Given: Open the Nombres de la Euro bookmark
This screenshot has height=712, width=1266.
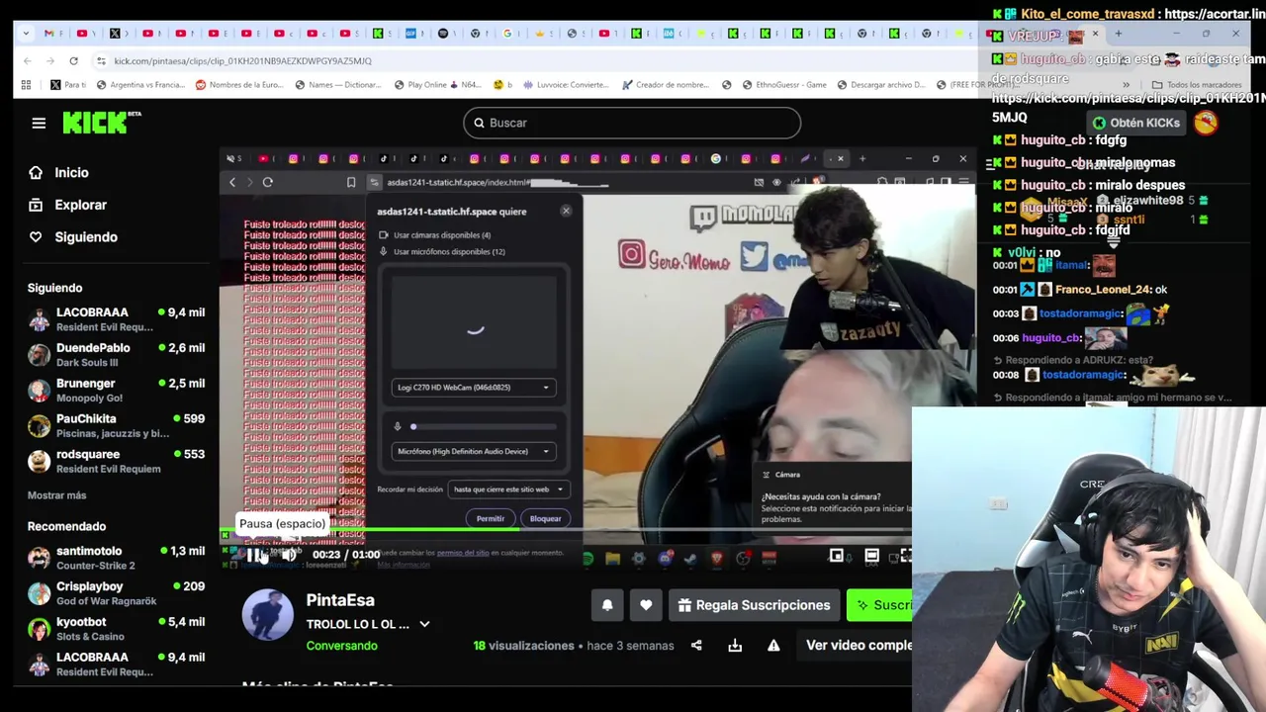Looking at the screenshot, I should click(240, 85).
